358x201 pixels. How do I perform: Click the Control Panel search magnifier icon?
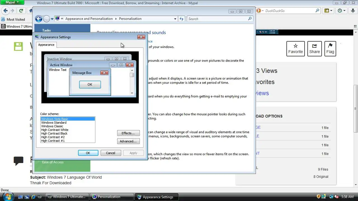click(250, 19)
